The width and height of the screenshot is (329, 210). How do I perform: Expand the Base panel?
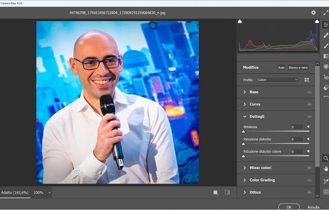[245, 92]
